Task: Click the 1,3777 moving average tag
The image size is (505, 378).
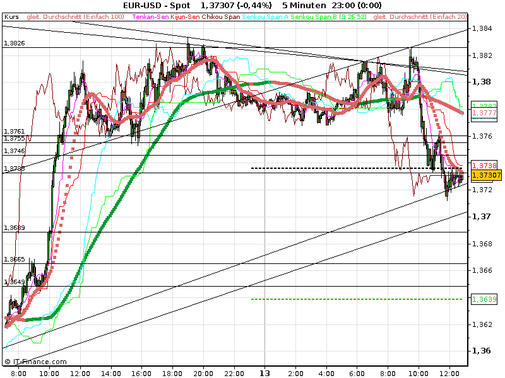Action: 484,113
